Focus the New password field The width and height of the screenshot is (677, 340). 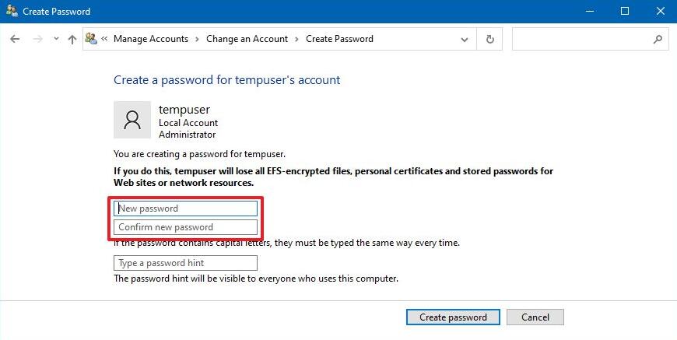(186, 209)
